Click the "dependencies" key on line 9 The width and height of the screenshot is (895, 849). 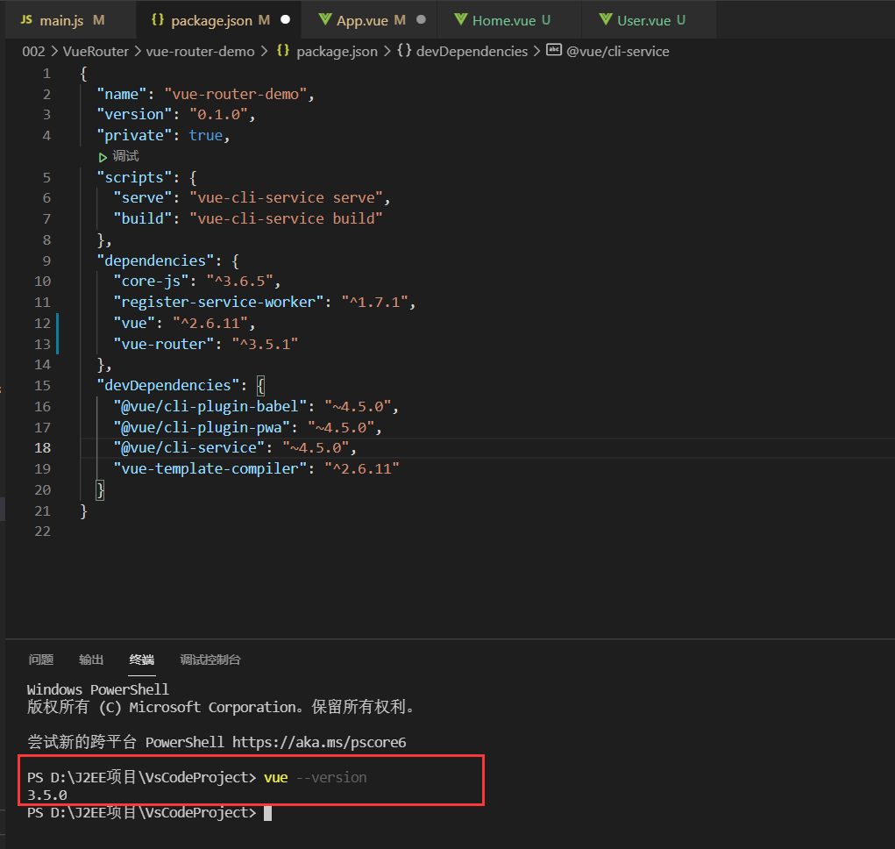point(155,260)
